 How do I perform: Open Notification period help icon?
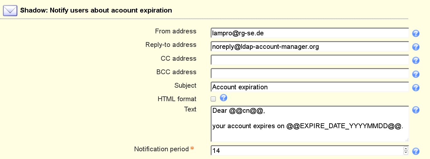tap(416, 151)
